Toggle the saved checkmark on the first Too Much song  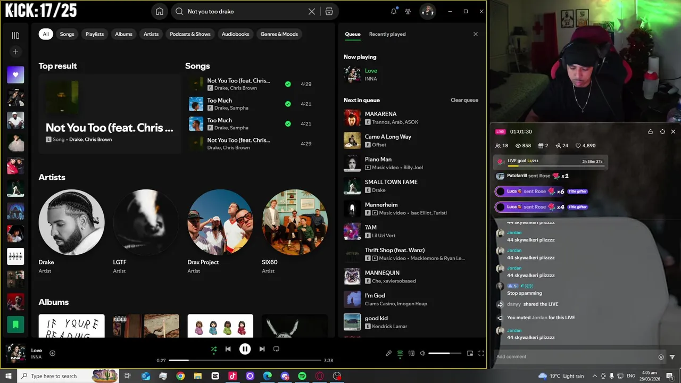(x=288, y=104)
